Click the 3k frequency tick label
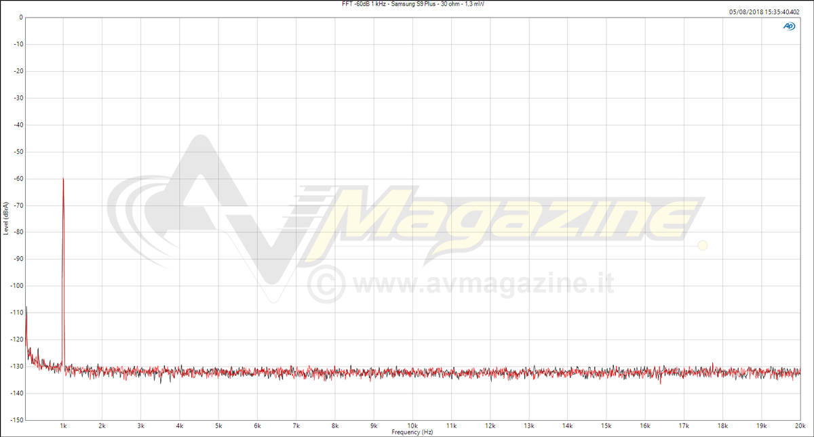Screen dimensions: 814x437 (141, 425)
